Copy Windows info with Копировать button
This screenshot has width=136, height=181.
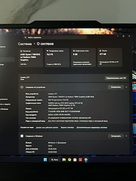tap(116, 136)
